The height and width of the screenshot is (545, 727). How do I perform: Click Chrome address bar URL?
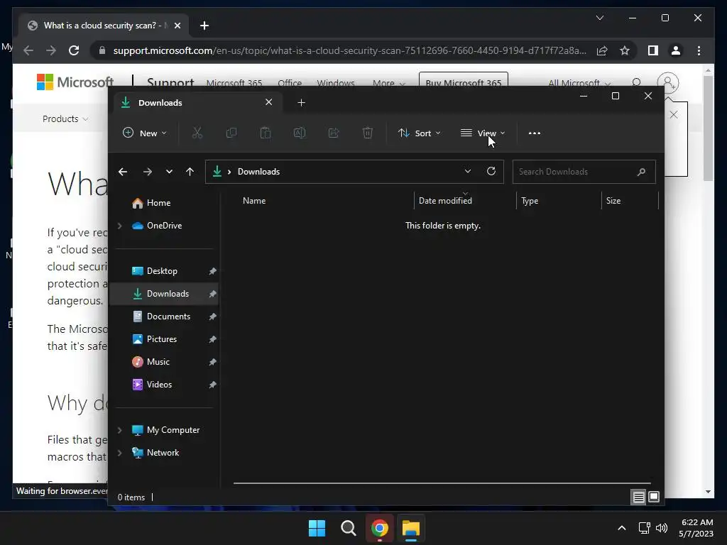pos(349,50)
